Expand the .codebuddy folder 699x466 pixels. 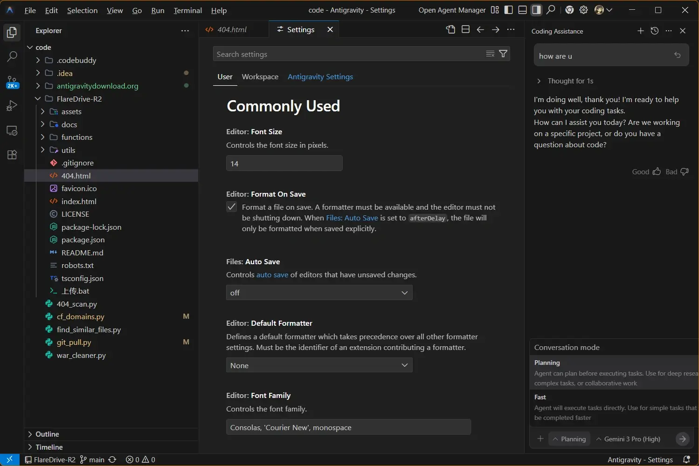point(38,60)
